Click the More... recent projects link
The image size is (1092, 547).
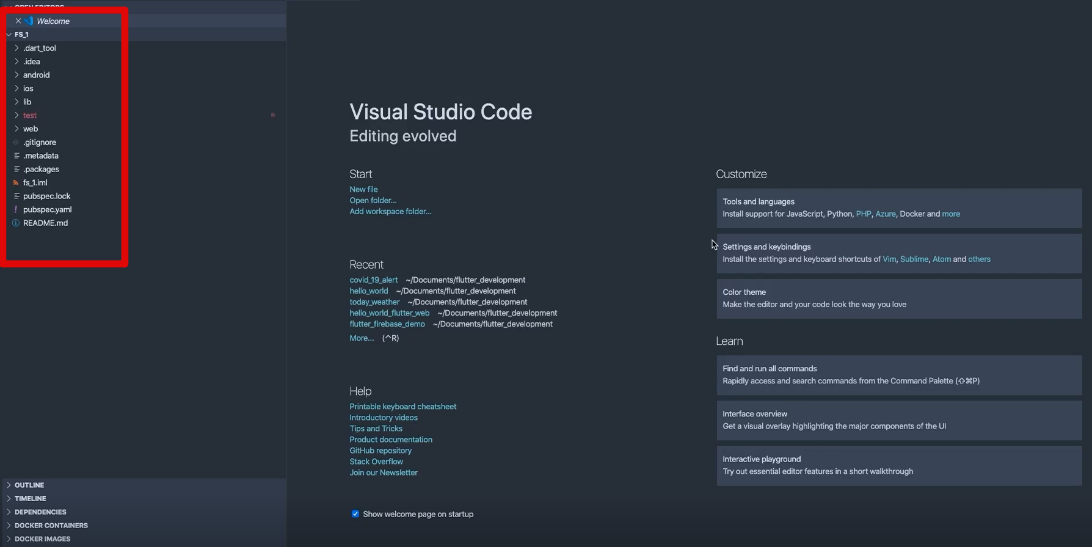pos(362,338)
